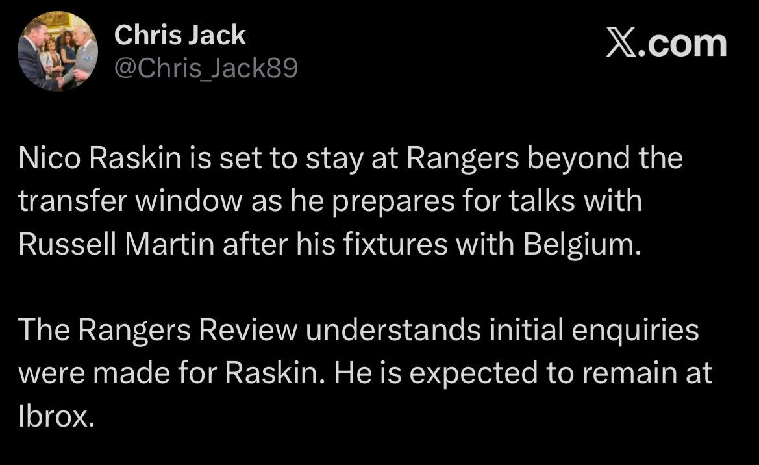
Task: Click the word "Ibrox." on the last line
Action: tap(56, 416)
